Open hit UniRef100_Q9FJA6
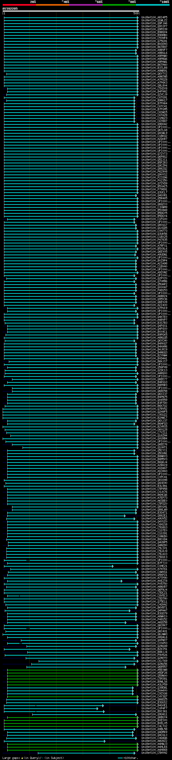172x760 pixels. coord(154,23)
